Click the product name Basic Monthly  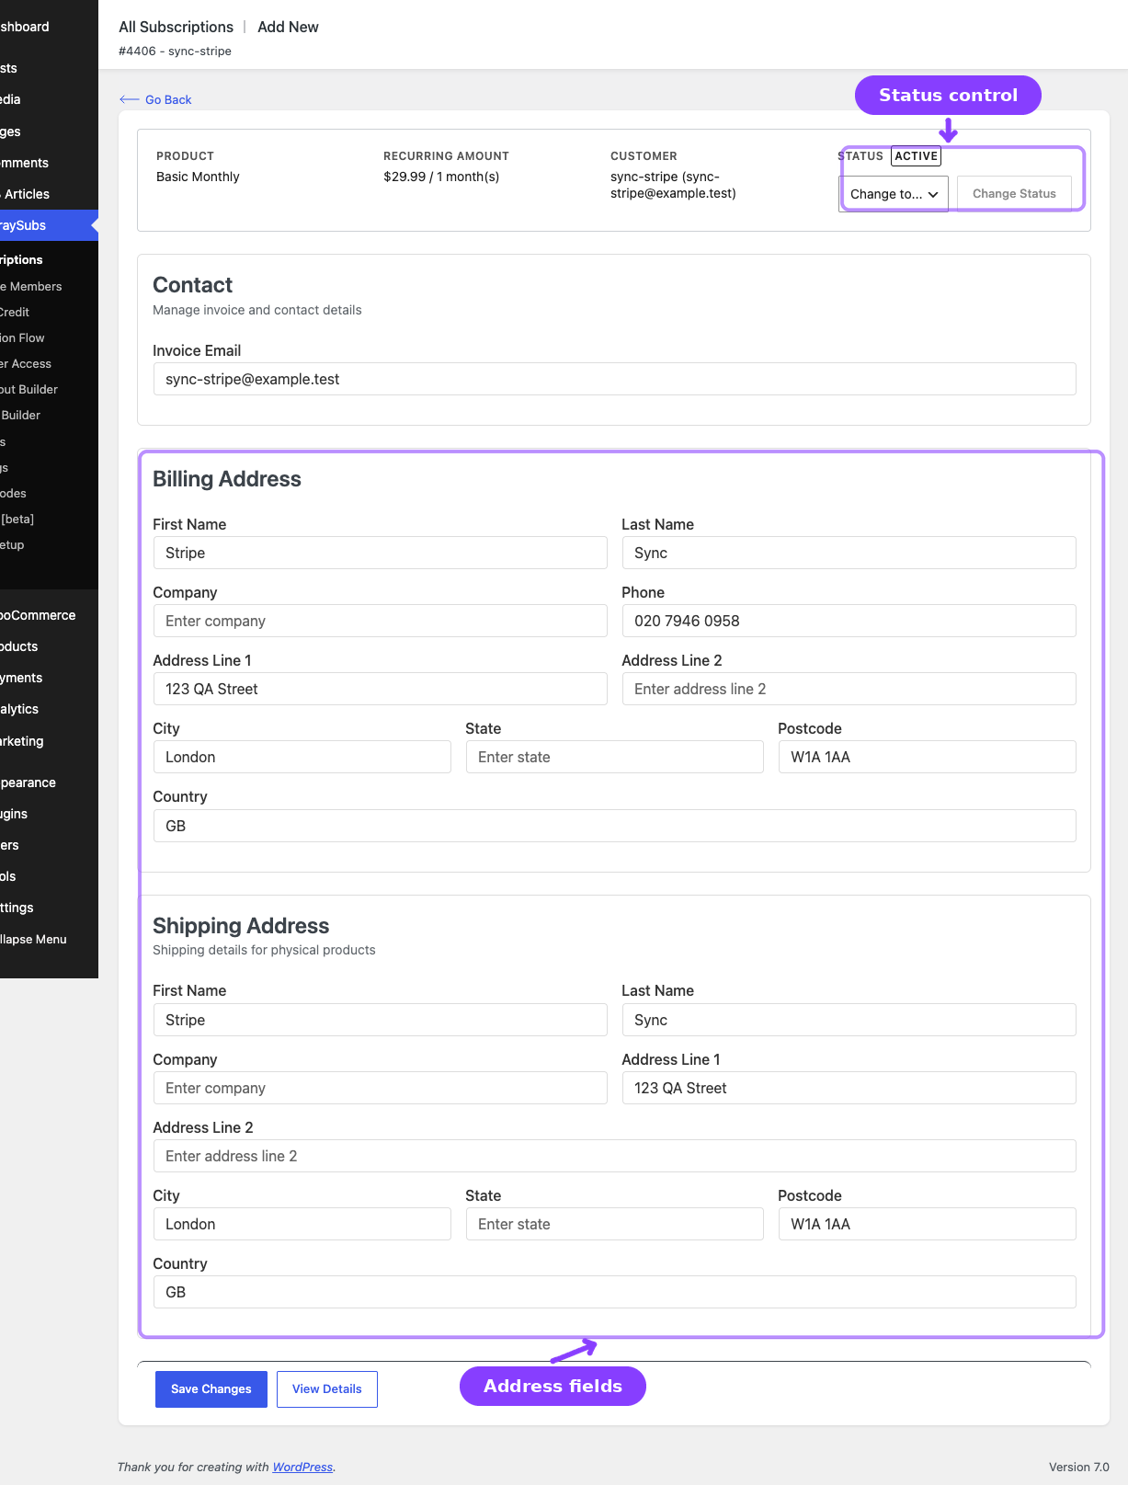click(198, 177)
